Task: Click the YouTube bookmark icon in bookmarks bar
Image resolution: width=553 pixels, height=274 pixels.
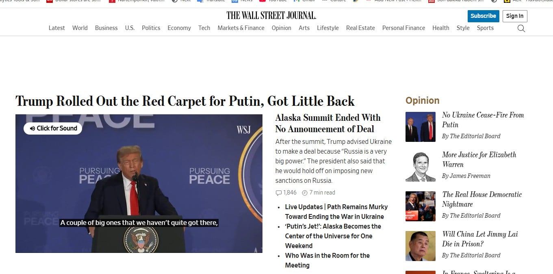Action: [262, 1]
